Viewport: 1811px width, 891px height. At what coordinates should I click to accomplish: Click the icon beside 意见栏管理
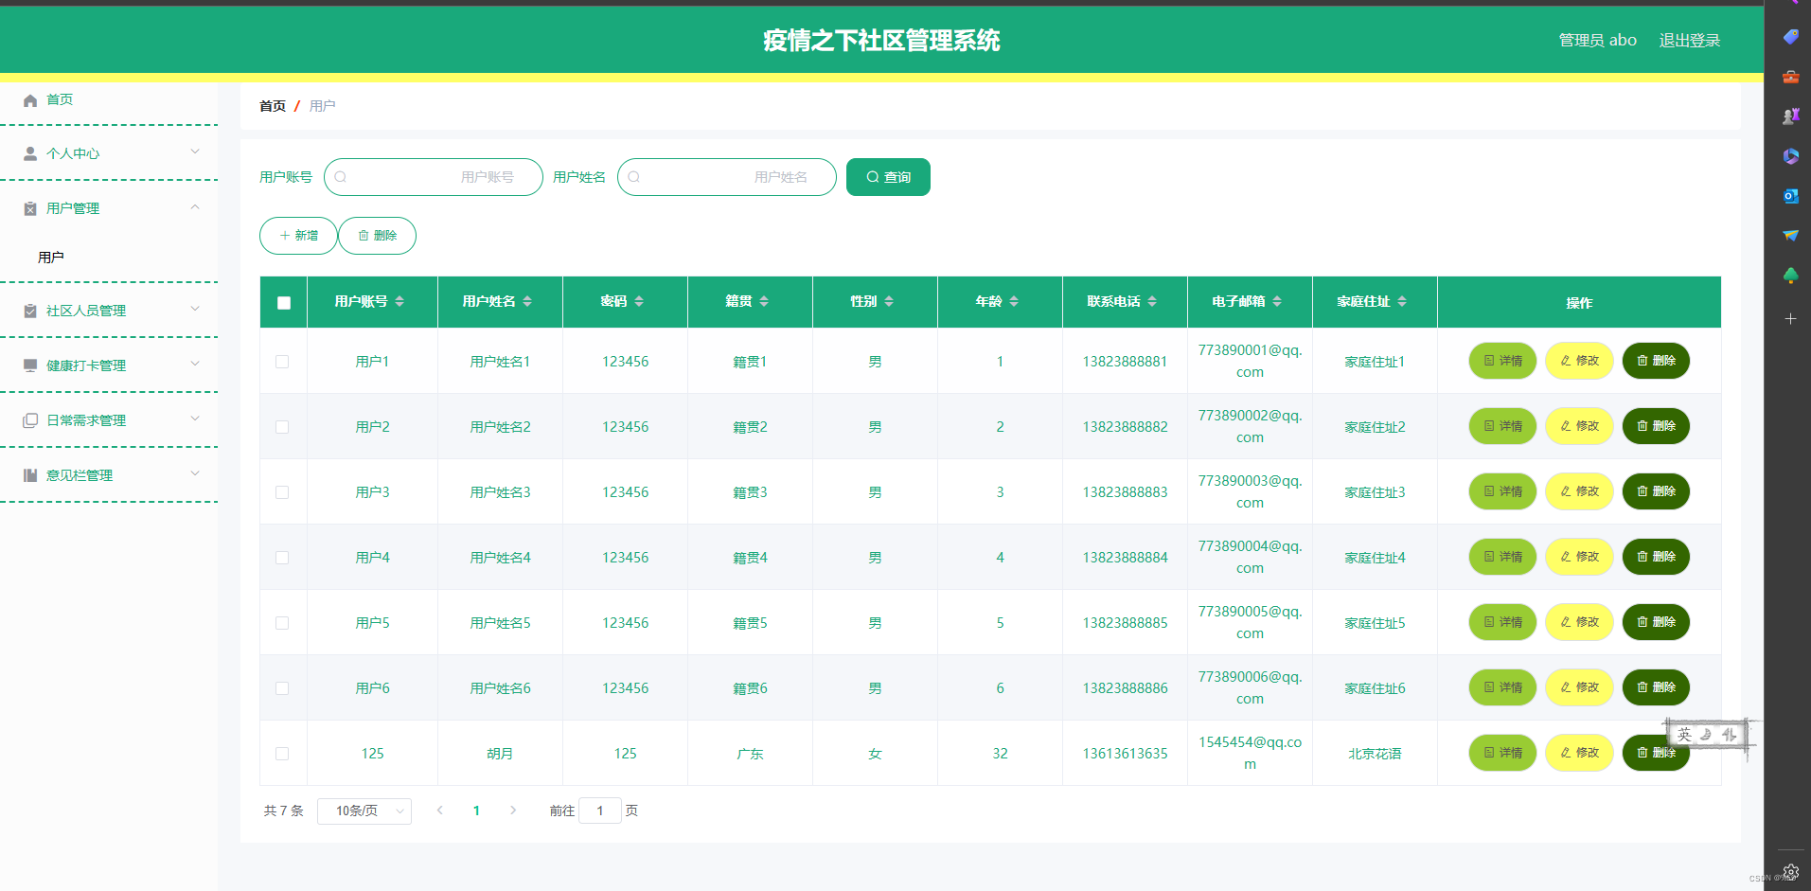(x=30, y=475)
